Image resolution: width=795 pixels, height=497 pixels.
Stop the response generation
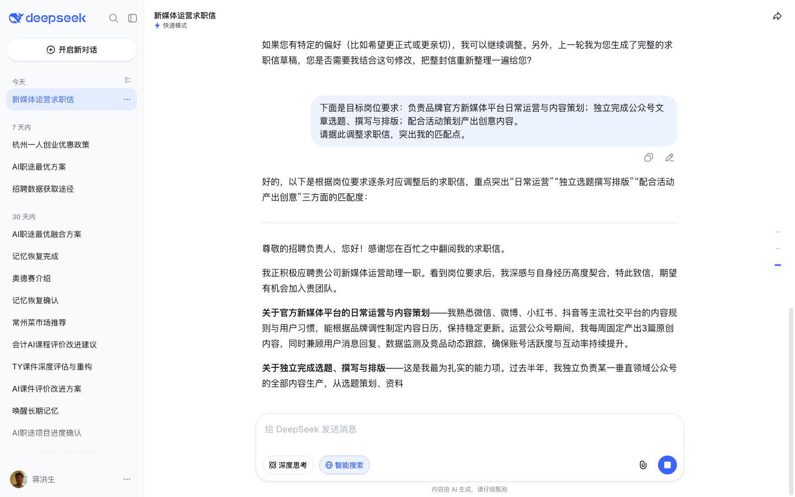click(x=667, y=465)
